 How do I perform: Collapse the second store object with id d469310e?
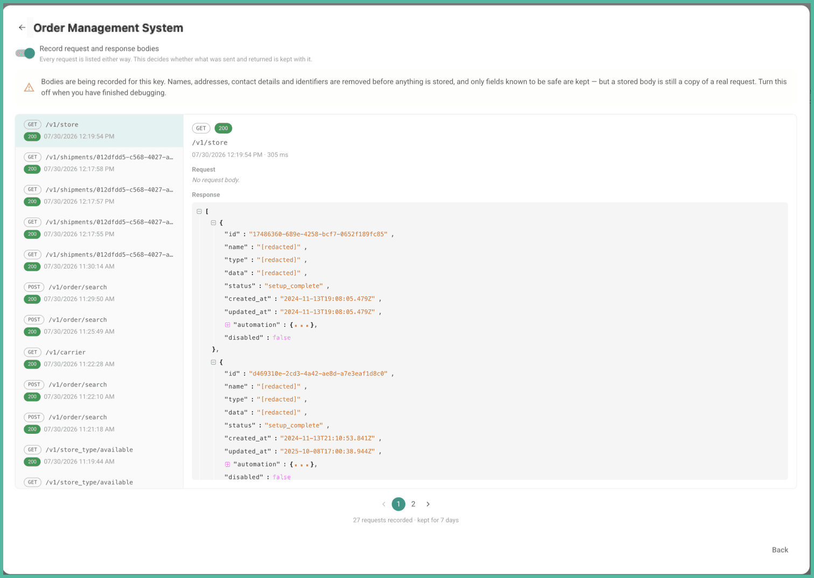pyautogui.click(x=213, y=362)
